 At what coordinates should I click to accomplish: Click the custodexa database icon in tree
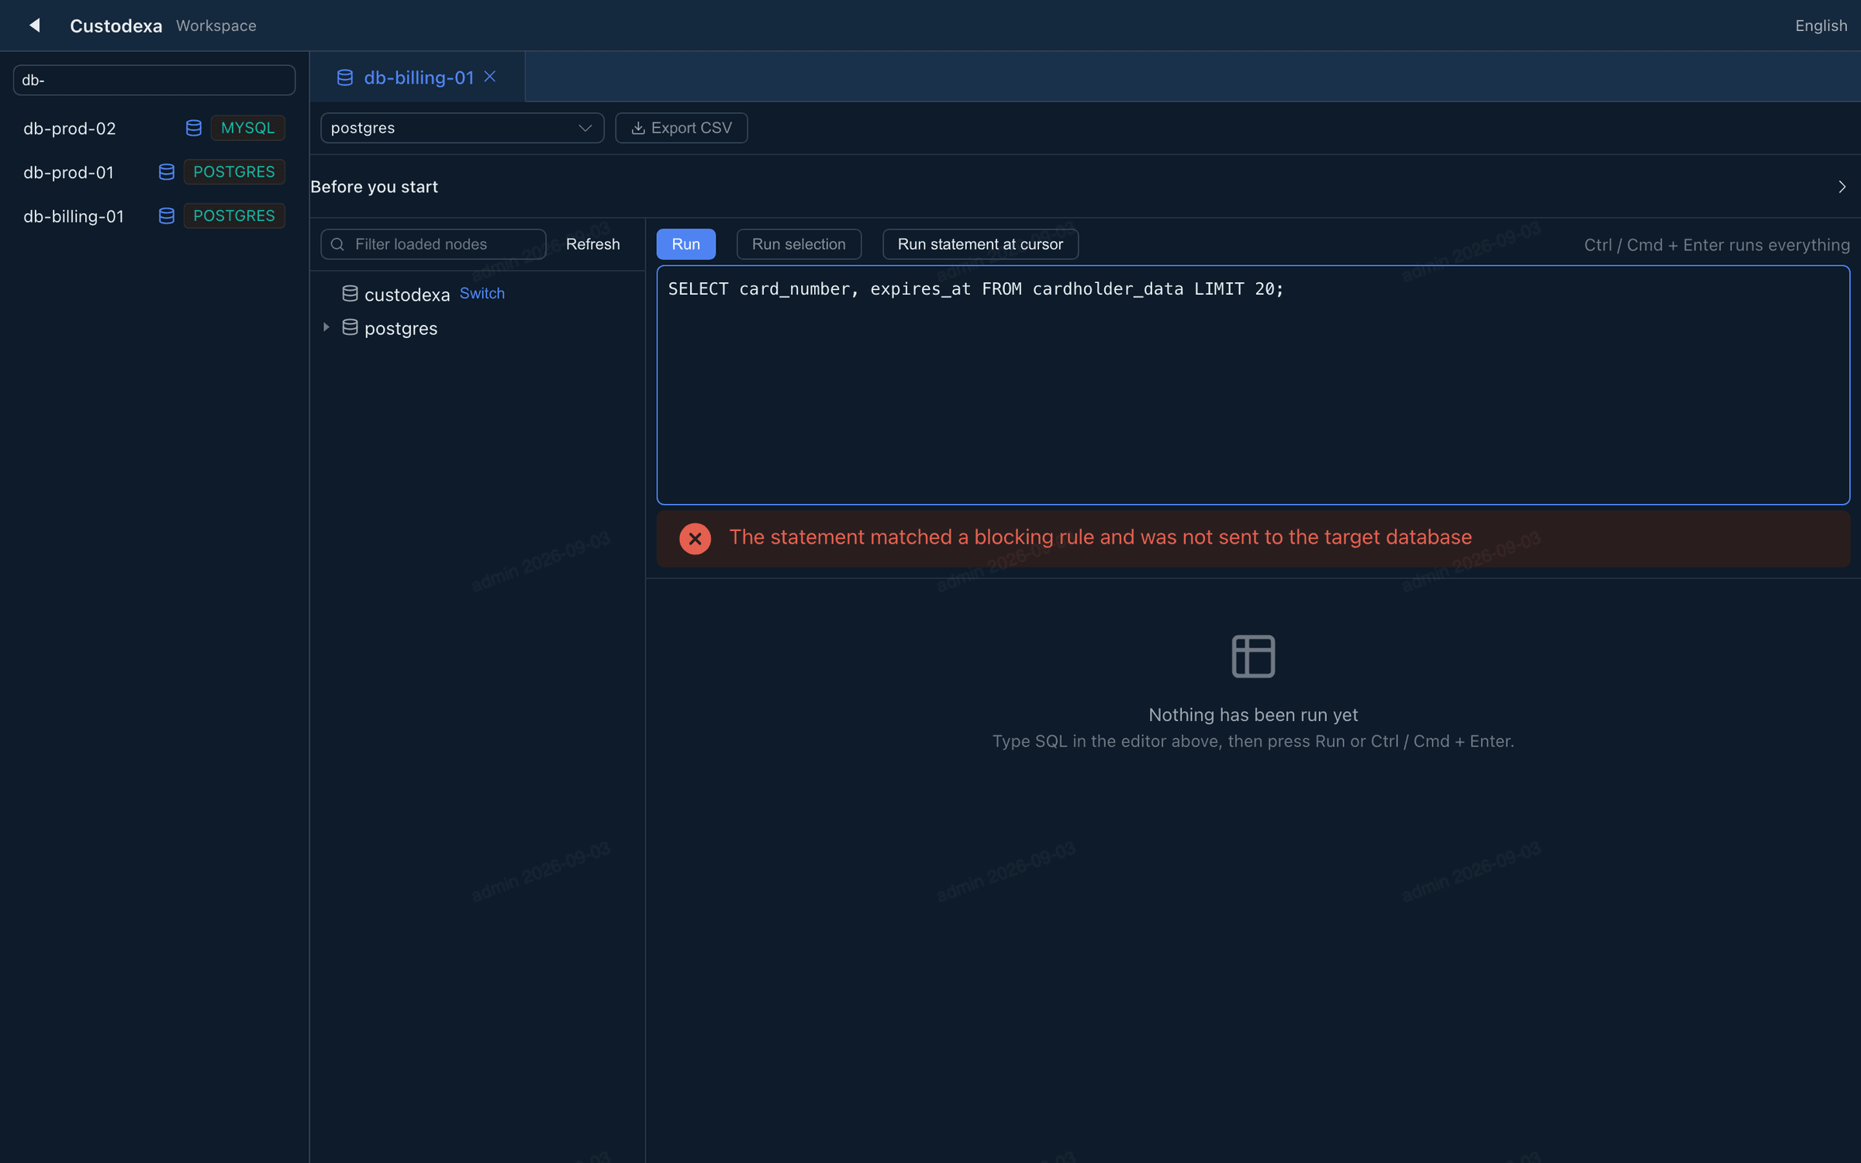350,294
